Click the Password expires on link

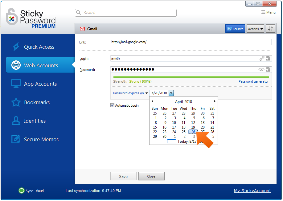click(x=128, y=93)
